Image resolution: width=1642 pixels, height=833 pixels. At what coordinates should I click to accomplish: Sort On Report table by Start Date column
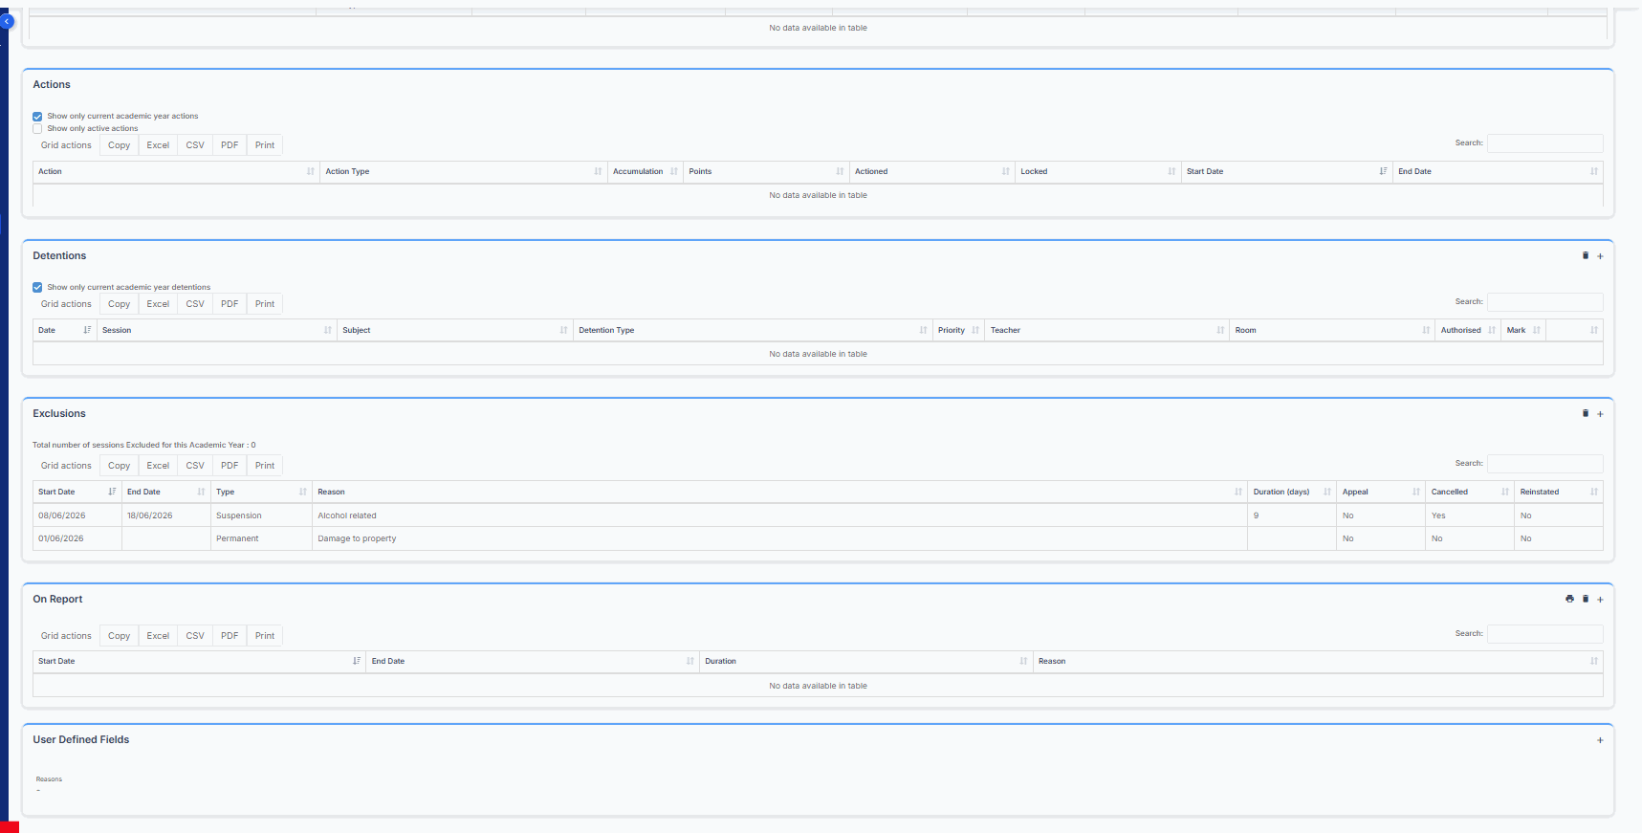pos(199,662)
